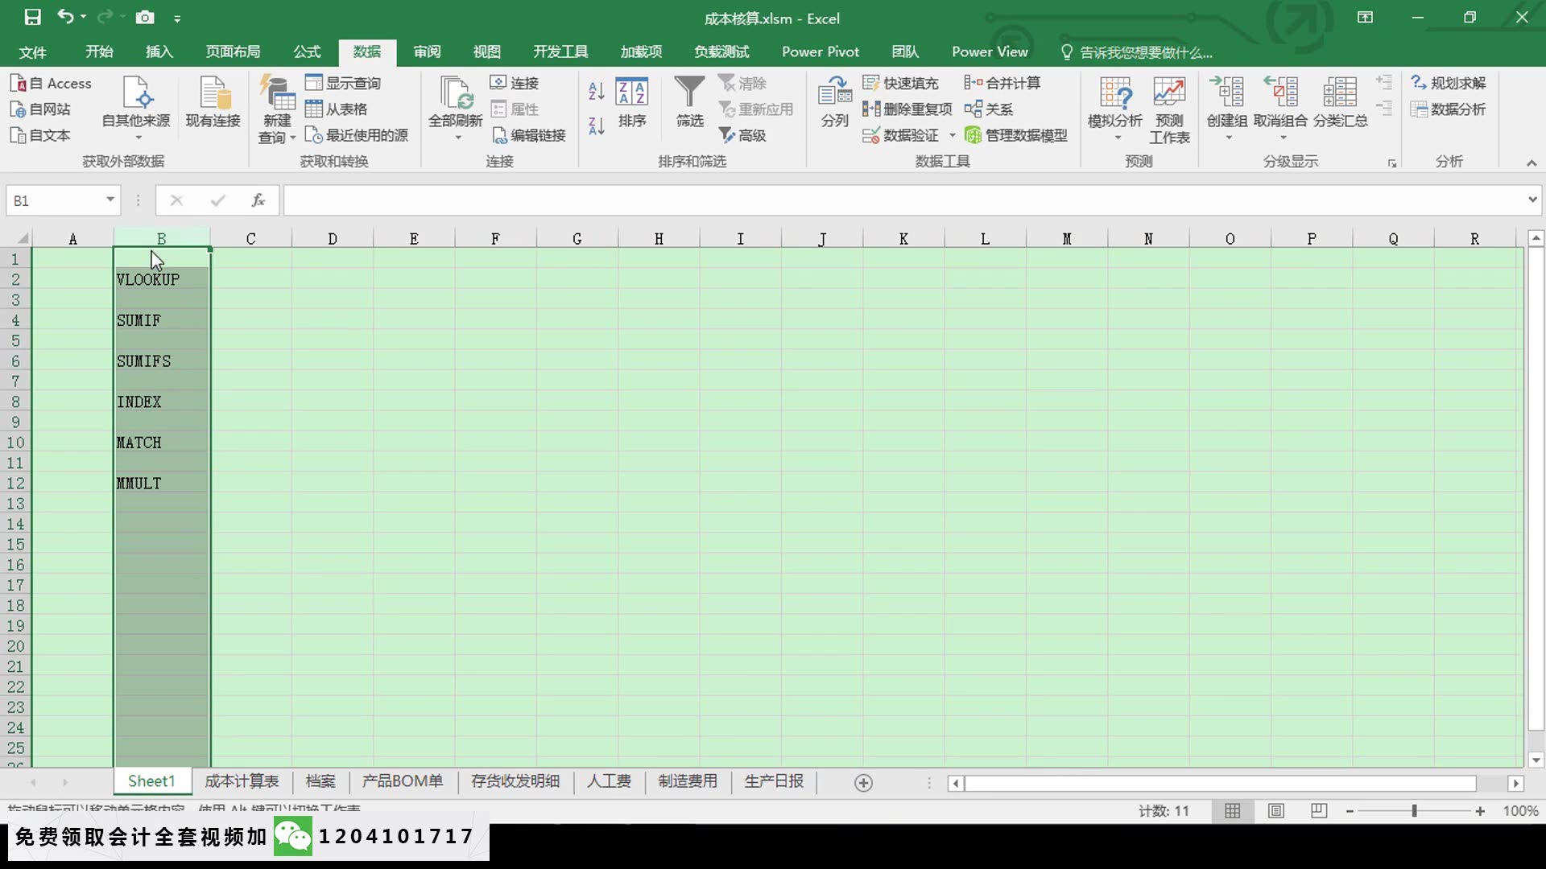
Task: Select Normal view in status bar
Action: pyautogui.click(x=1232, y=811)
